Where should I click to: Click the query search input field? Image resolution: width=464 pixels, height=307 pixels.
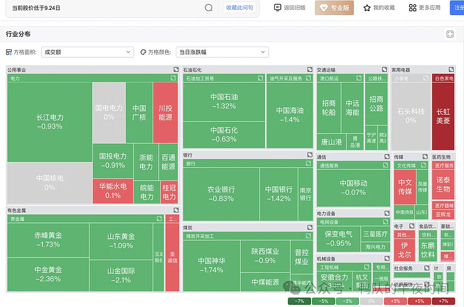(104, 8)
